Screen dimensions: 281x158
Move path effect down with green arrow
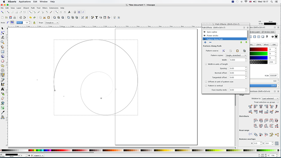tap(246, 42)
